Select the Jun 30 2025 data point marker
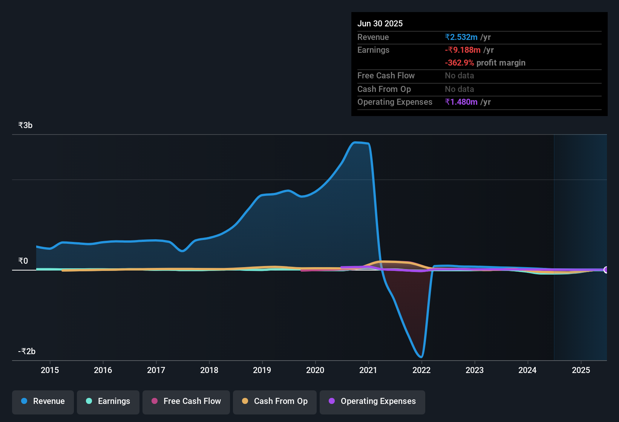 pos(606,270)
